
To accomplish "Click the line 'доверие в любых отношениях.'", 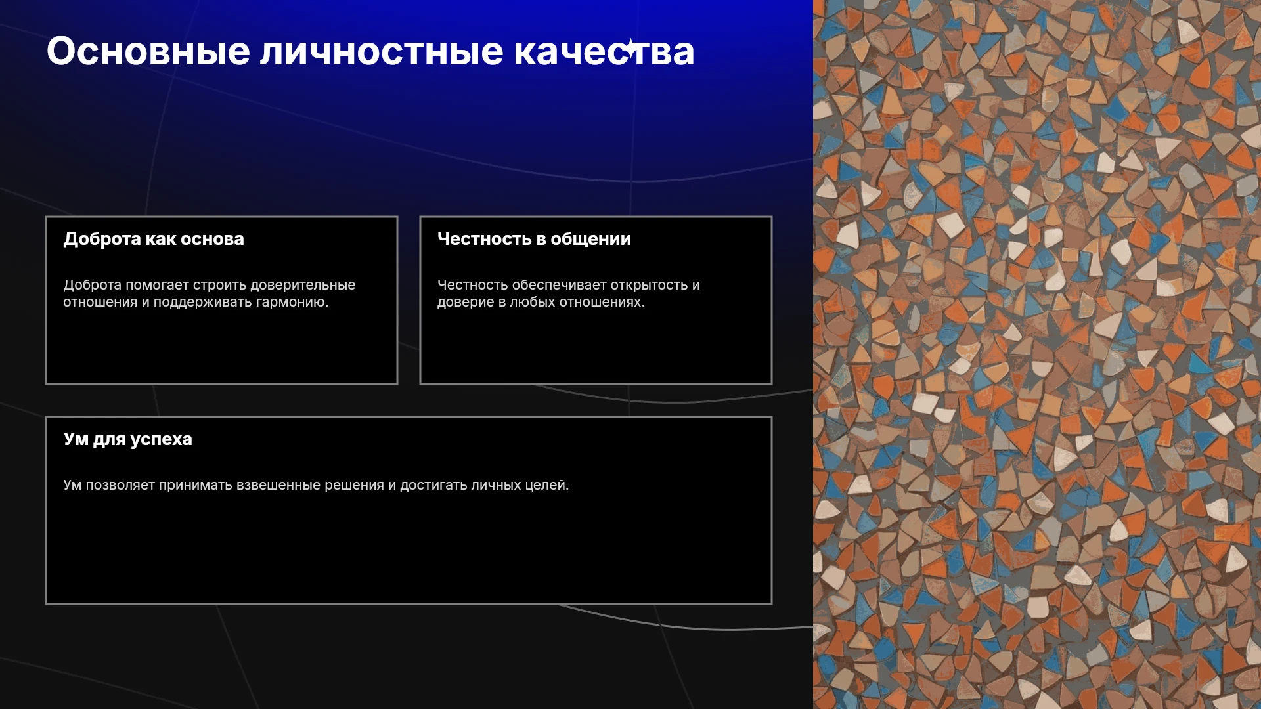I will click(x=541, y=302).
